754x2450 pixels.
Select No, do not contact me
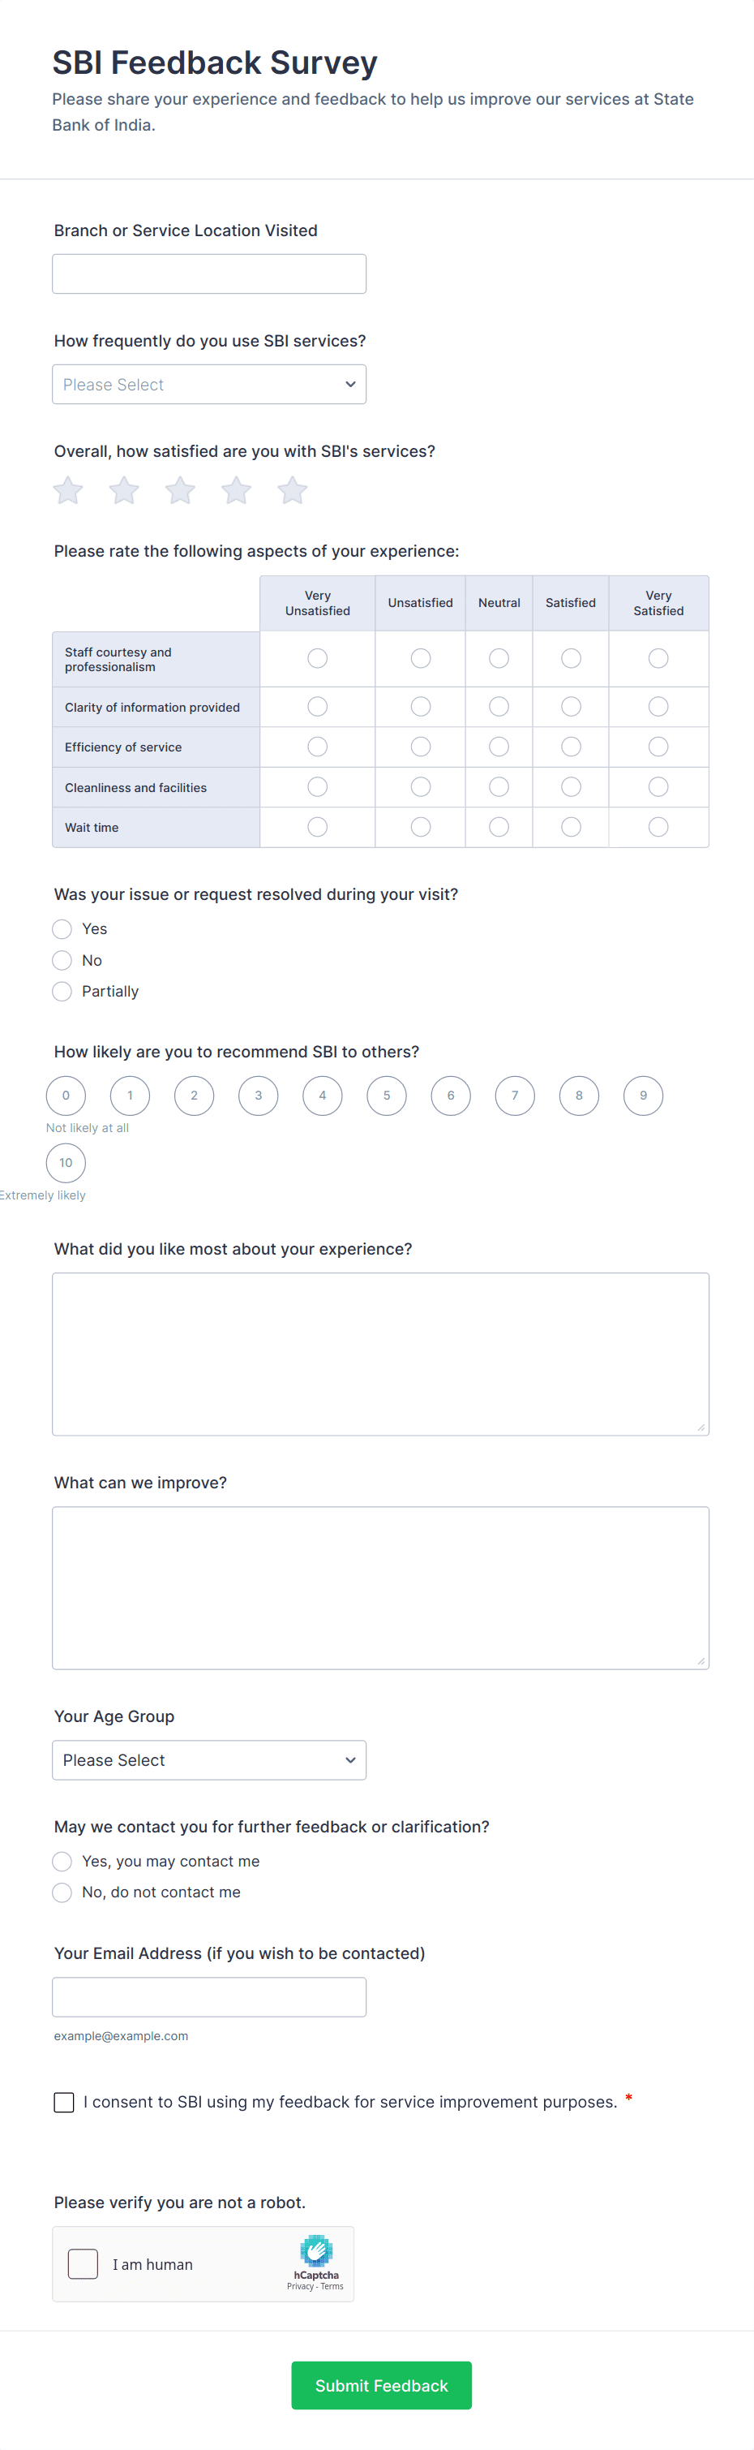(62, 1892)
